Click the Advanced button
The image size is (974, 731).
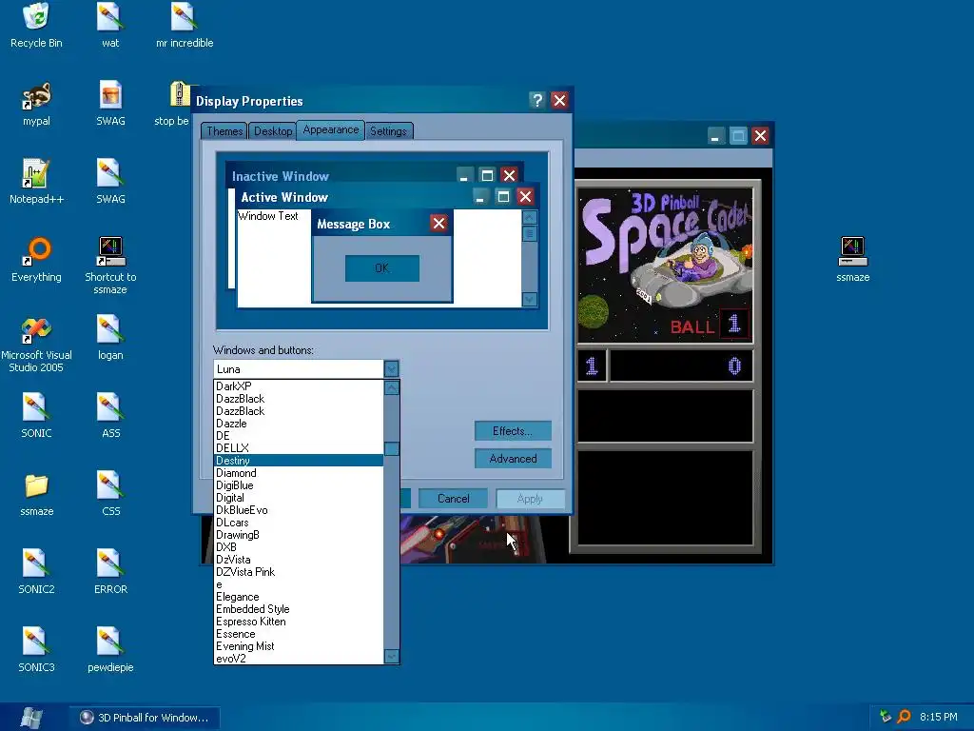click(513, 459)
